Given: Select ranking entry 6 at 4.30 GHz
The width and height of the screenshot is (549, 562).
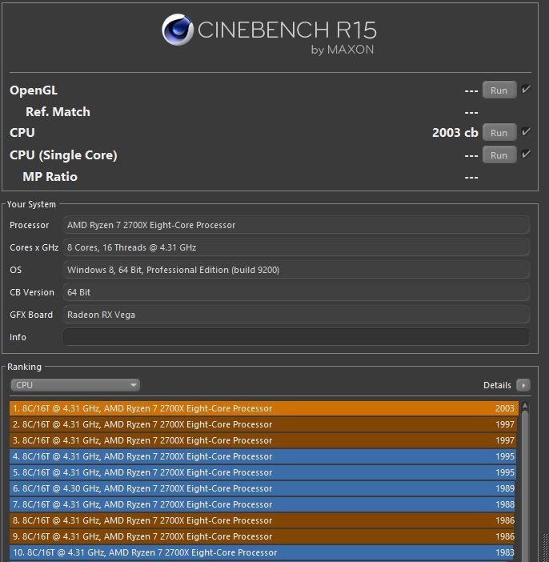Looking at the screenshot, I should pos(262,488).
